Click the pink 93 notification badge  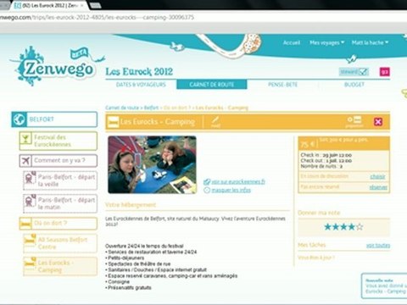pos(384,72)
